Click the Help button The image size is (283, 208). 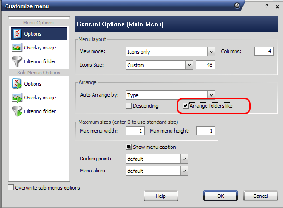coord(161,196)
